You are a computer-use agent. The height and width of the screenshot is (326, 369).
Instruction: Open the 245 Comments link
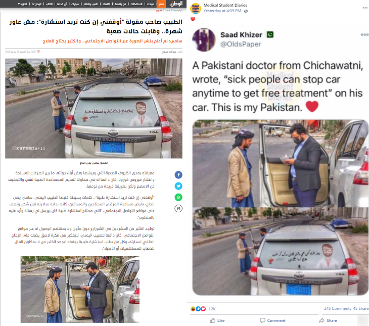338,308
